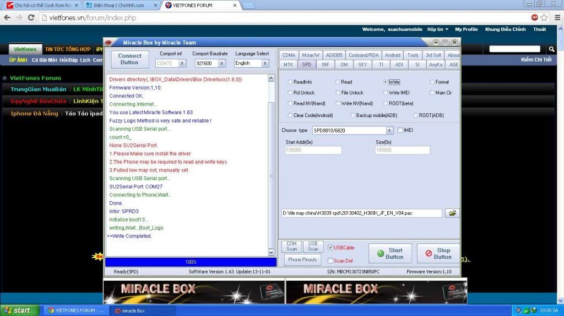
Task: Click the browser address bar
Action: [x=284, y=18]
